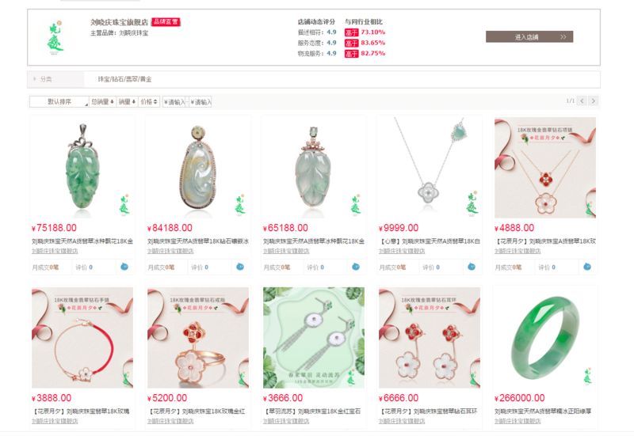This screenshot has height=436, width=634.
Task: Open the 默认排序 sort dropdown
Action: point(59,102)
